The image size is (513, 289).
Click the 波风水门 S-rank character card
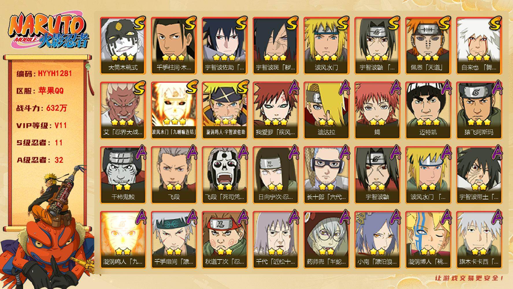coord(326,46)
